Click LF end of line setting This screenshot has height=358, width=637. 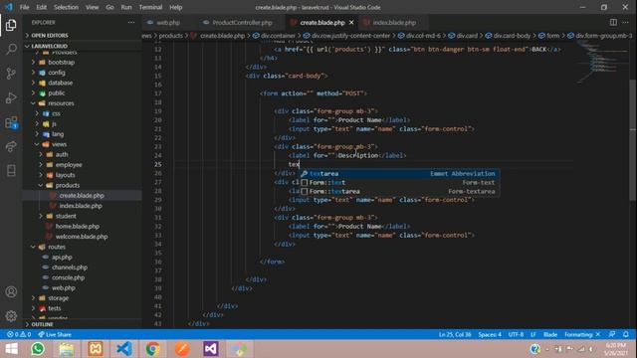[x=533, y=334]
